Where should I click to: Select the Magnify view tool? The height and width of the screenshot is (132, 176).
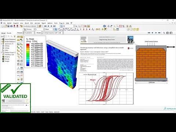(114, 26)
